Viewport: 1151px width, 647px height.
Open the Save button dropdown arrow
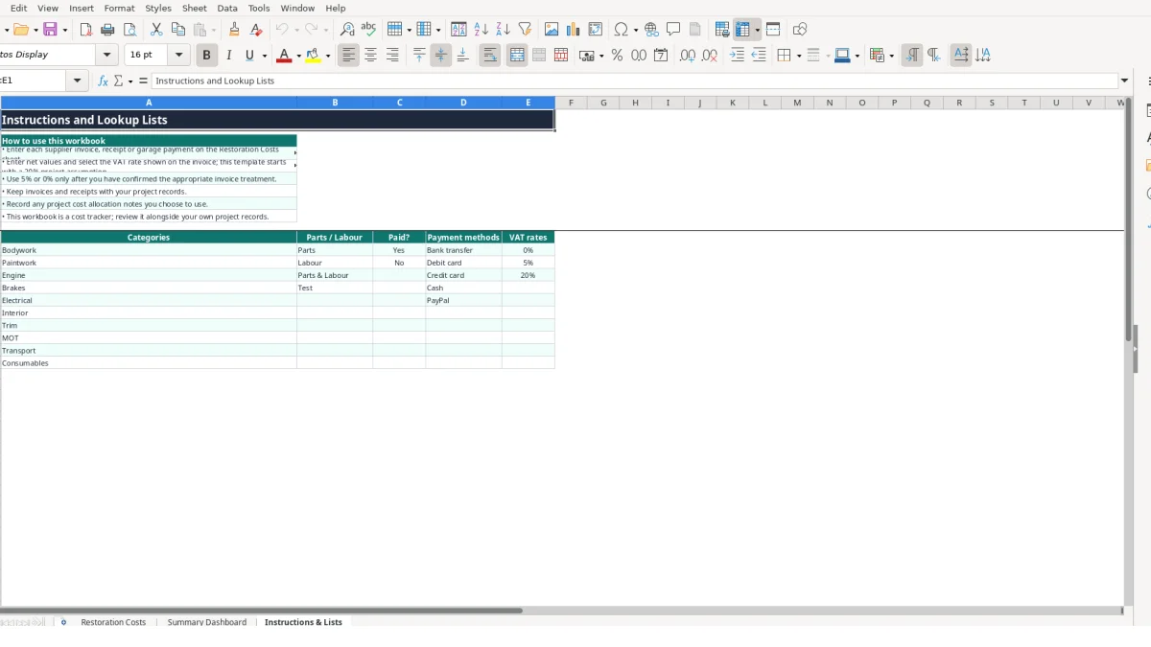click(x=63, y=30)
